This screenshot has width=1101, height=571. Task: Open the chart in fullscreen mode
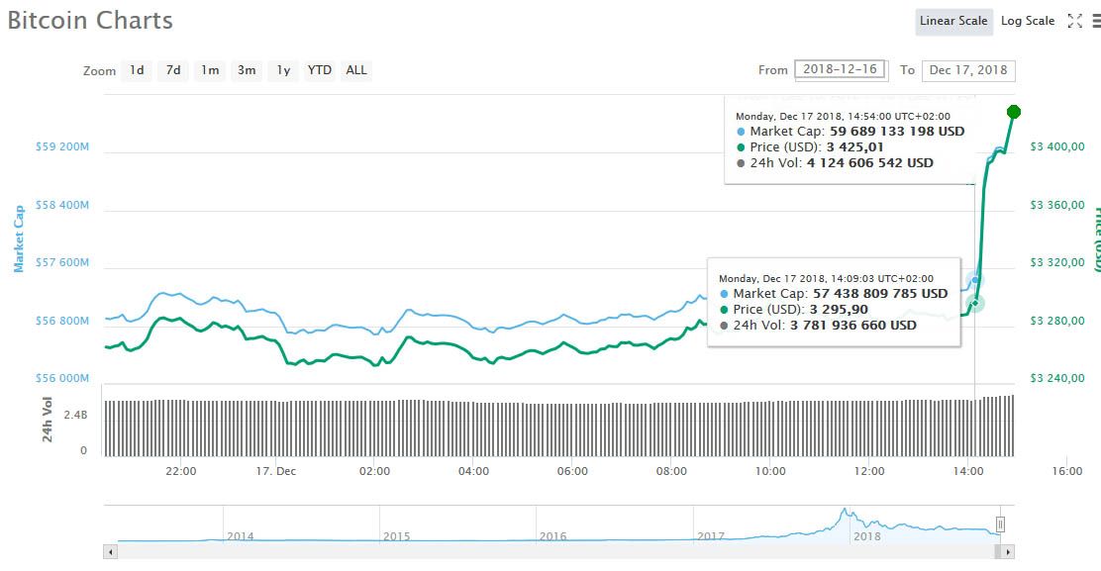point(1074,21)
